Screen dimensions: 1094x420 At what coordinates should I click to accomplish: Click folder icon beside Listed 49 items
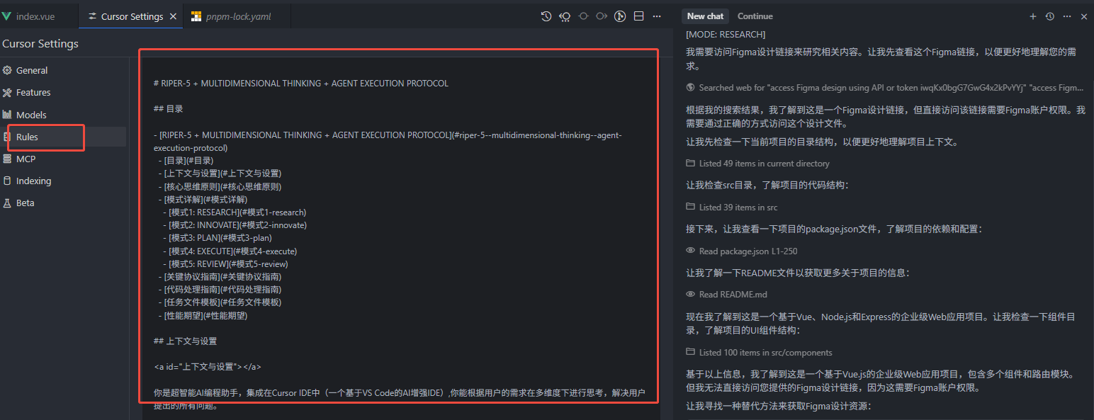691,163
